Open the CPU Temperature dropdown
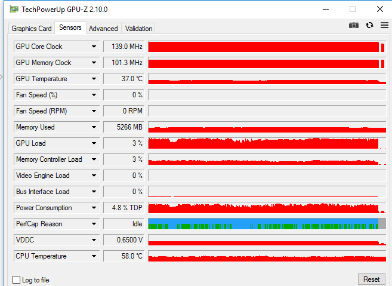The image size is (392, 286). [x=57, y=256]
